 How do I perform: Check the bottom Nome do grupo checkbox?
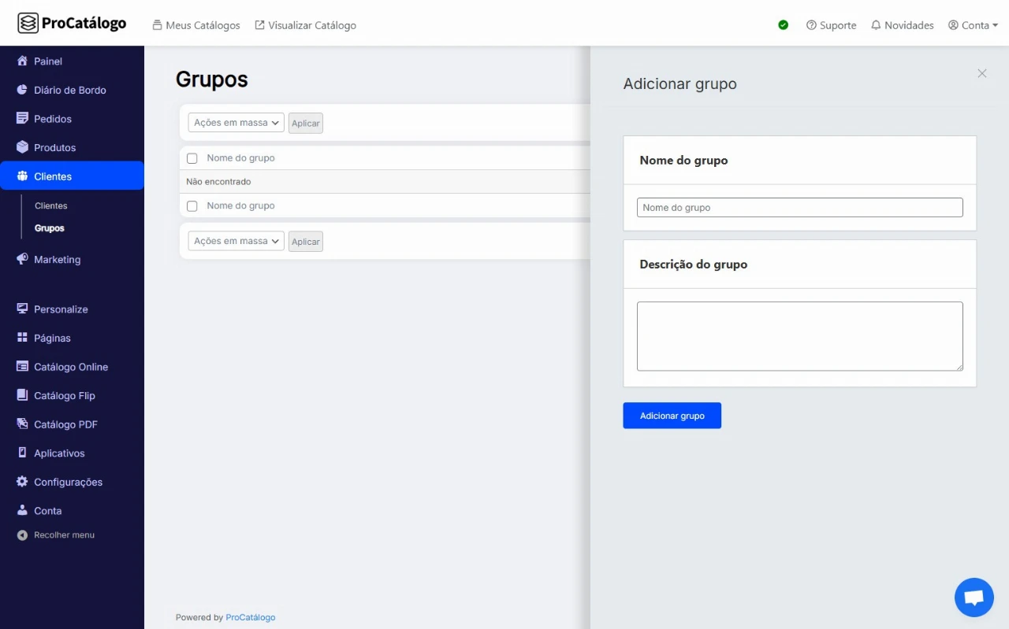click(192, 206)
